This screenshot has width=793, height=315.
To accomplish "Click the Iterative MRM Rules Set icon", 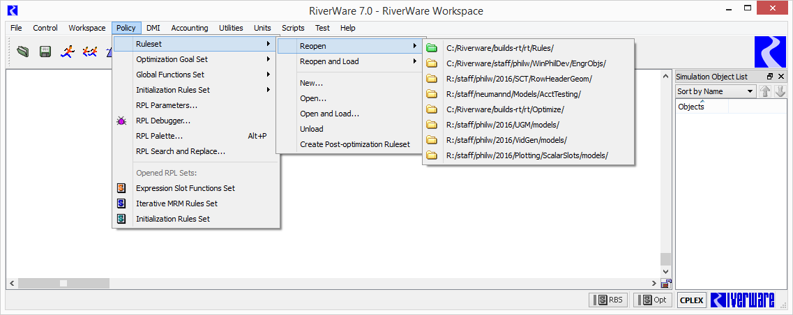I will pyautogui.click(x=121, y=203).
